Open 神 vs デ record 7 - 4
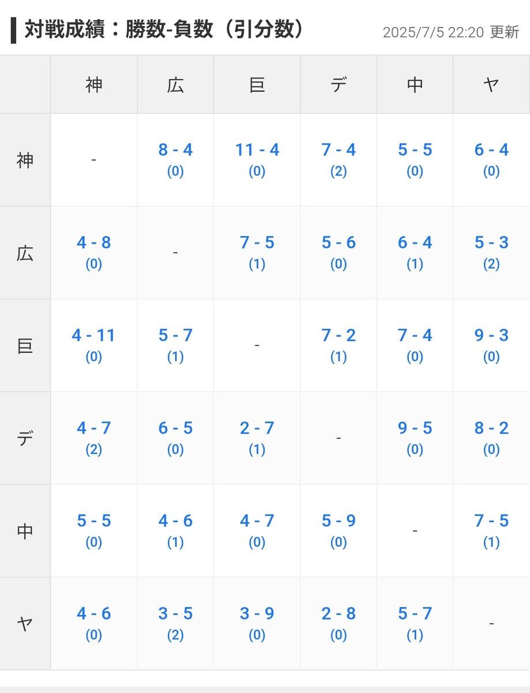The image size is (530, 693). [x=339, y=150]
